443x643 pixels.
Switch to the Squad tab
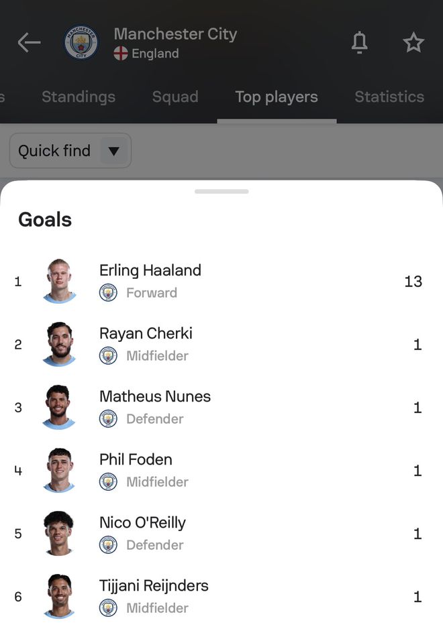(175, 97)
